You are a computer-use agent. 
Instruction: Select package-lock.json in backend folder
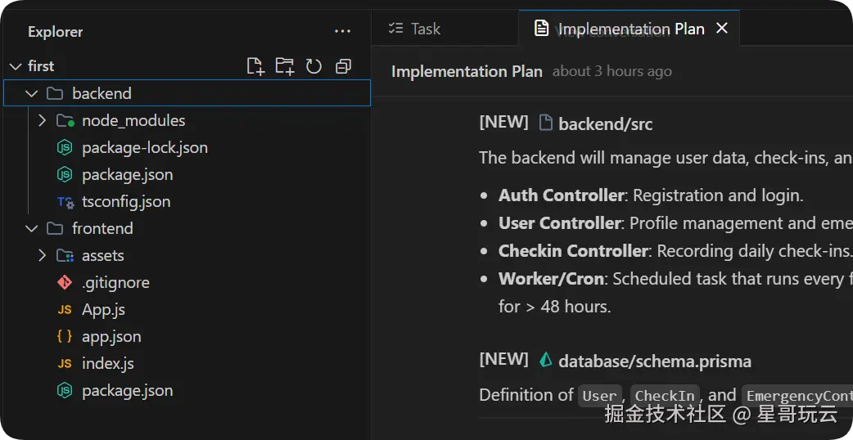point(144,147)
